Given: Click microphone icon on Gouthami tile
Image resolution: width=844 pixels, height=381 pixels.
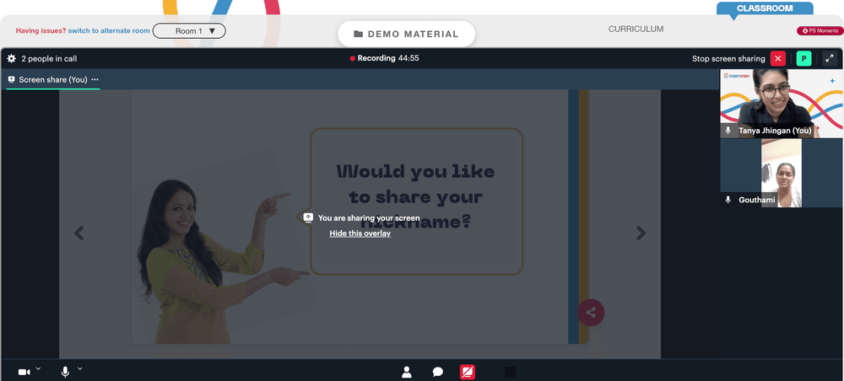Looking at the screenshot, I should coord(728,200).
